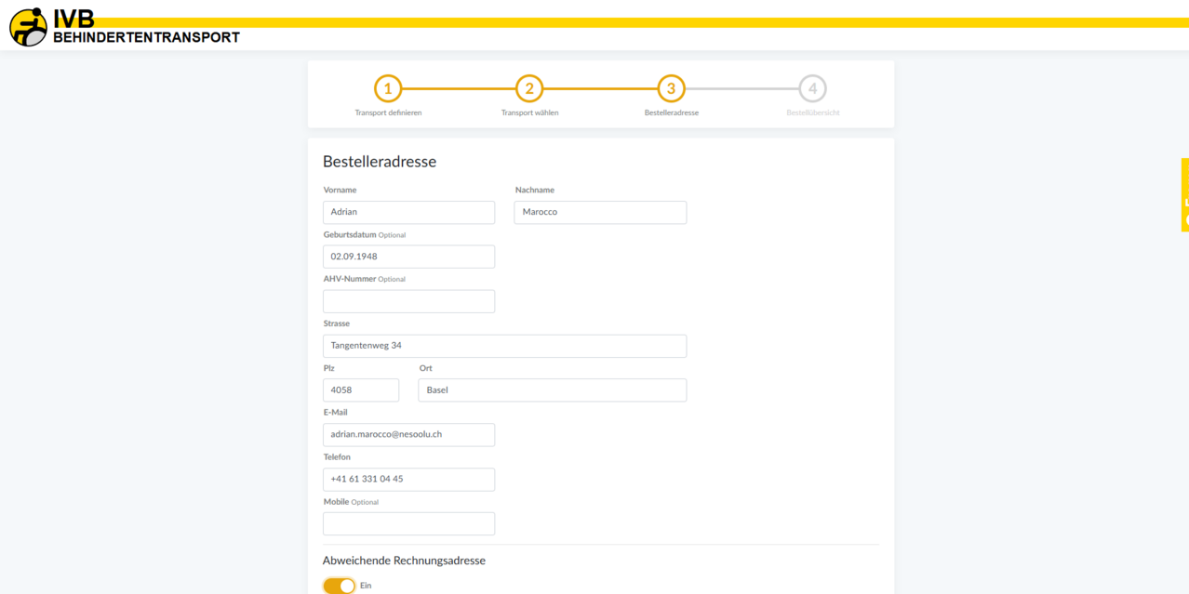1189x594 pixels.
Task: Click the IVB Behindertentransport logo
Action: point(125,27)
